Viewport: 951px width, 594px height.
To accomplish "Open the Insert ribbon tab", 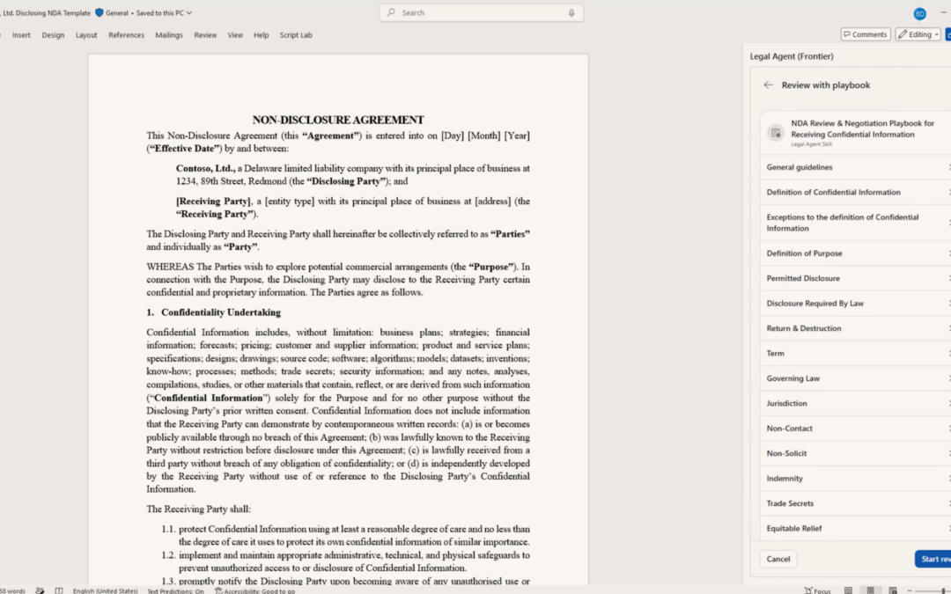I will tap(21, 35).
